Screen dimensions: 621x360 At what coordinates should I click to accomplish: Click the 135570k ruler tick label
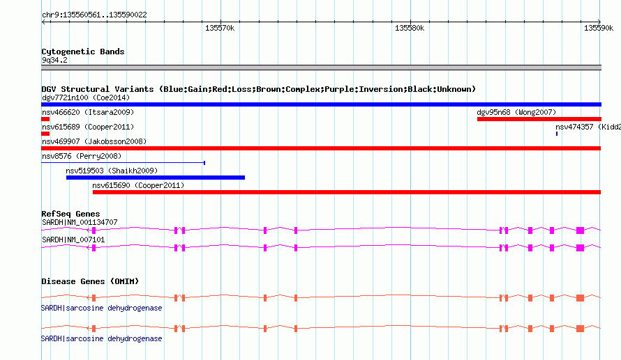tap(220, 28)
